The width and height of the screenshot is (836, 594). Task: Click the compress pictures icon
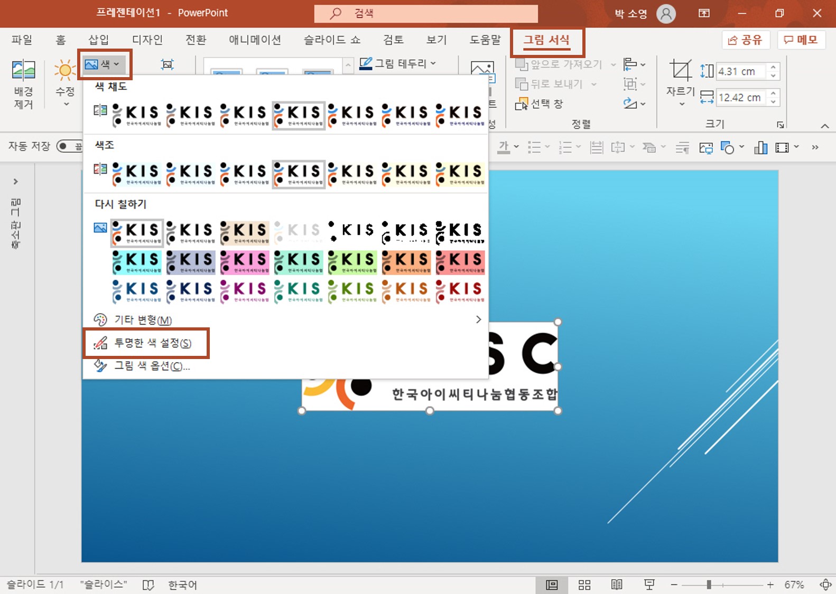coord(167,64)
